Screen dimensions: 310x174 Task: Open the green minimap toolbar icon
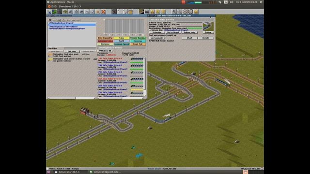tap(54, 12)
